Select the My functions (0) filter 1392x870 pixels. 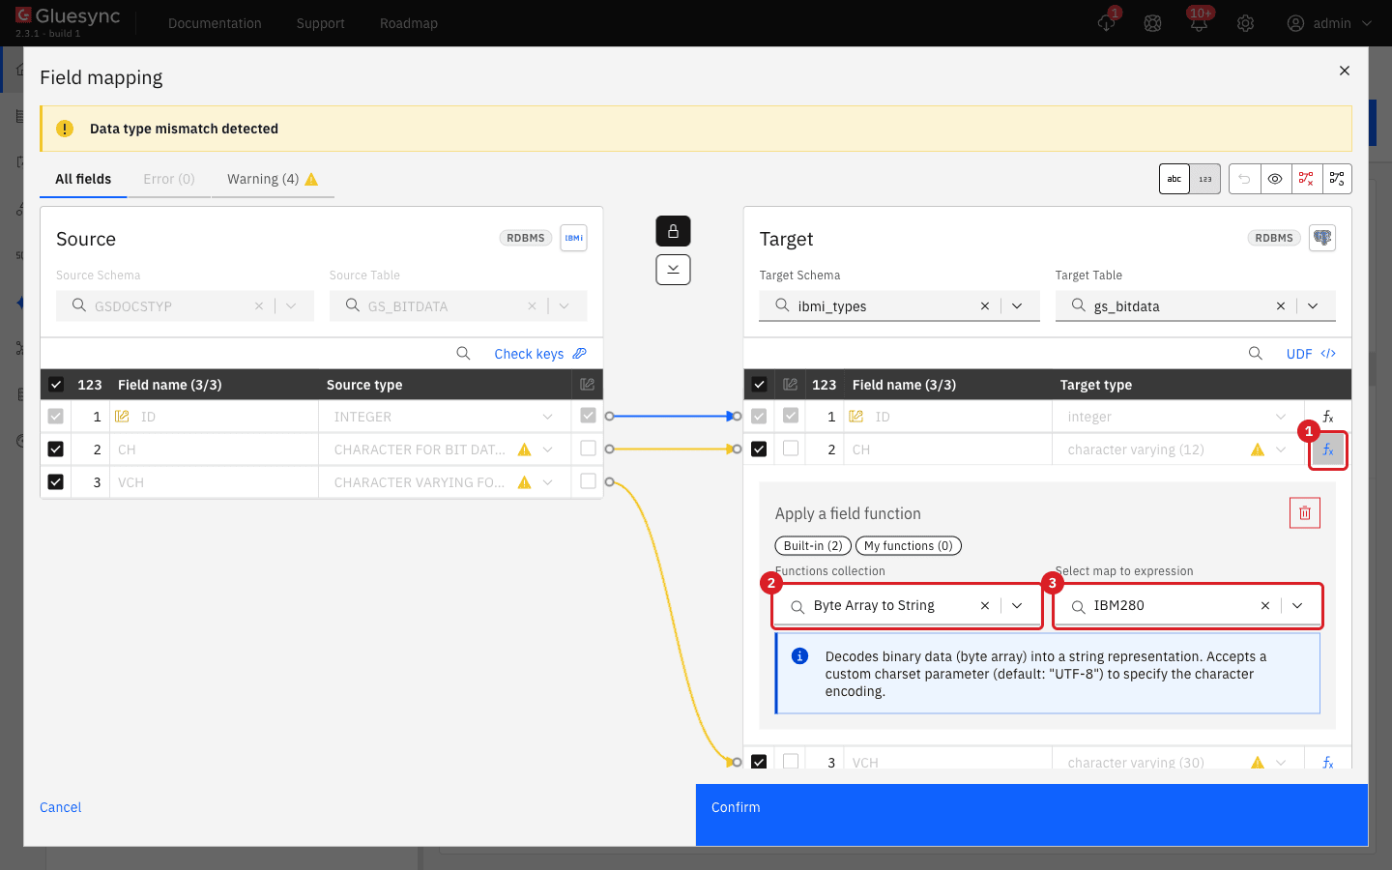pos(909,546)
